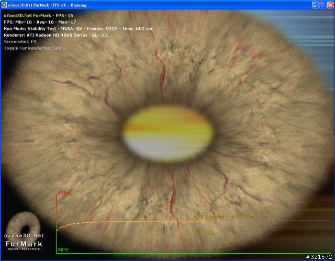The image size is (335, 261).
Task: Click the 'oZone3D.Net FurMark - FPS=16' heading
Action: 38,15
